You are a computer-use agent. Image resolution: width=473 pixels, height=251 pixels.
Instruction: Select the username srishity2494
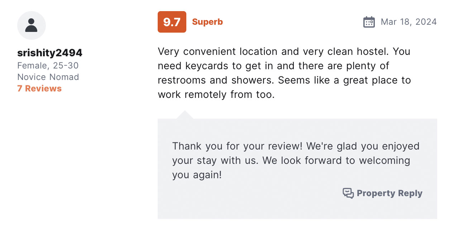(50, 53)
